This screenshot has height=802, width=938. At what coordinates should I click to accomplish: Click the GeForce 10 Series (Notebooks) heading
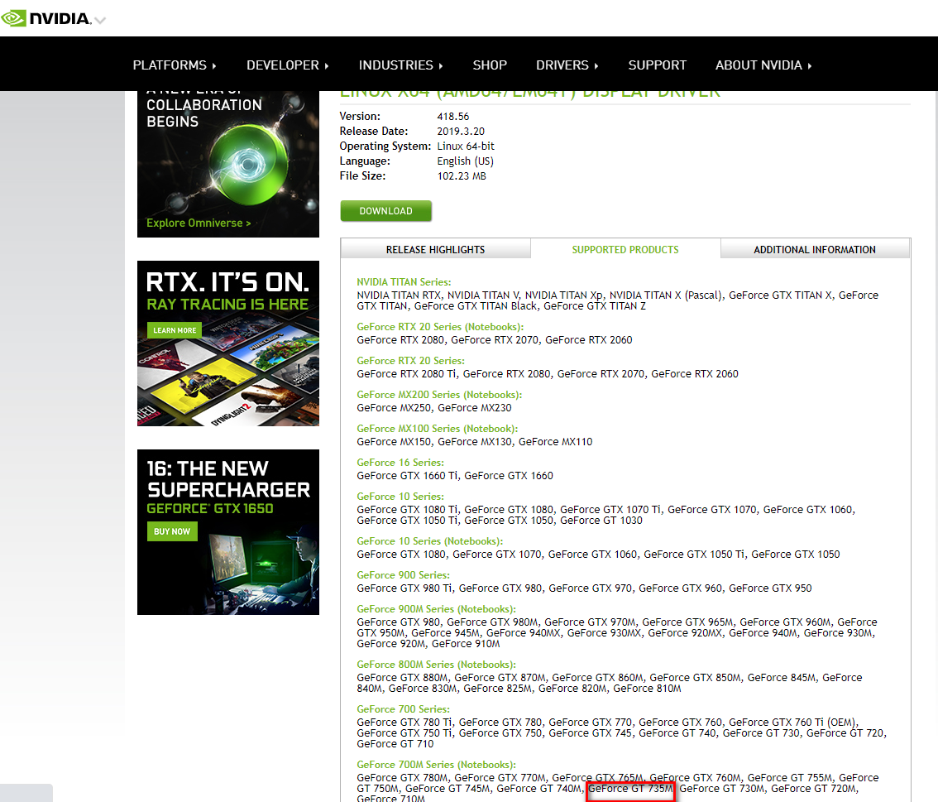pyautogui.click(x=430, y=541)
